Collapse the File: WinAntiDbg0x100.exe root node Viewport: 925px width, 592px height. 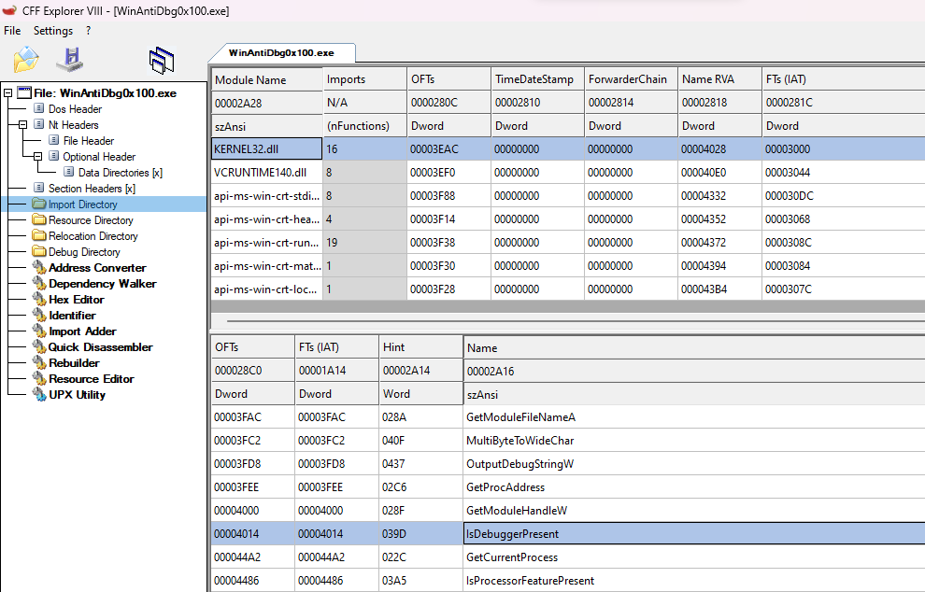click(x=9, y=93)
